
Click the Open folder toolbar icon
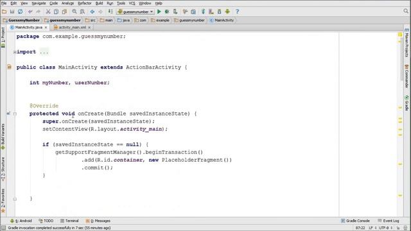(4, 12)
